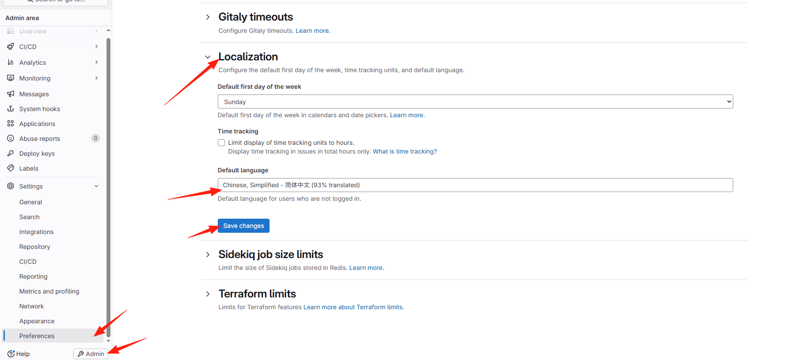The width and height of the screenshot is (809, 360).
Task: Click the Save changes button
Action: [x=243, y=226]
